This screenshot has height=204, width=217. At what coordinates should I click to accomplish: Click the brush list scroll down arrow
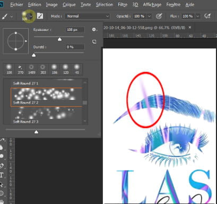(85, 121)
